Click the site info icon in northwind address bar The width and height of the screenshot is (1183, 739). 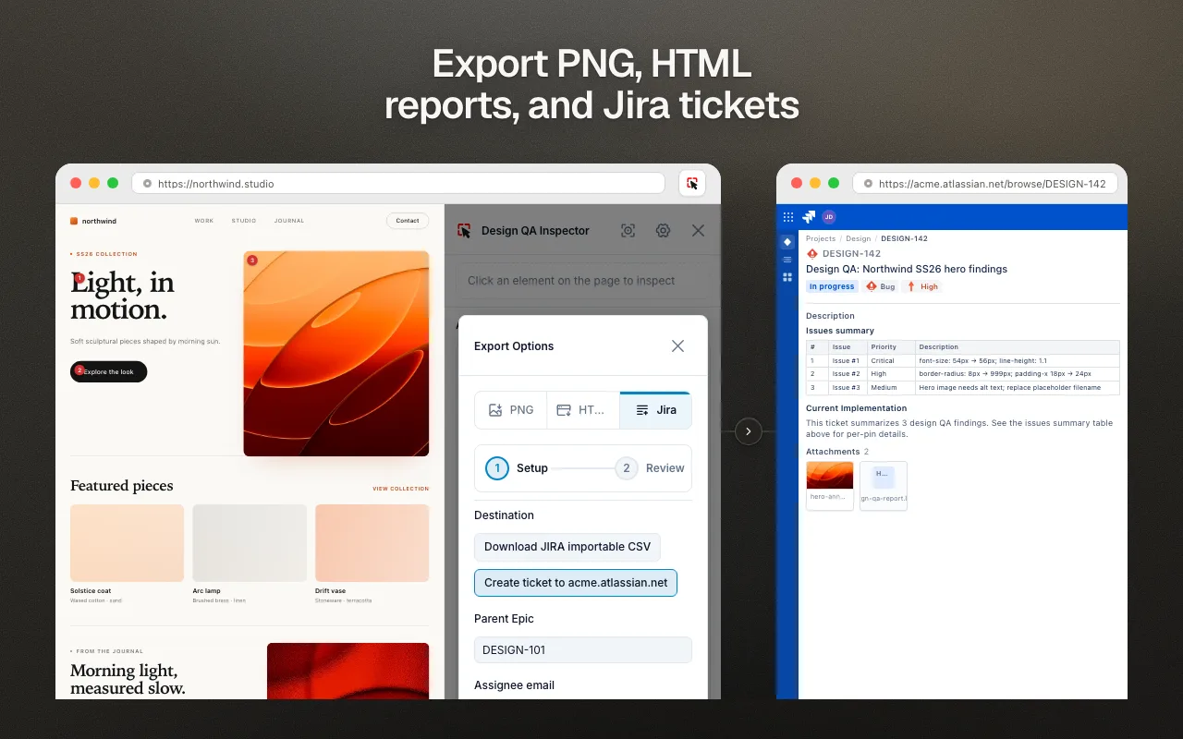pyautogui.click(x=147, y=184)
